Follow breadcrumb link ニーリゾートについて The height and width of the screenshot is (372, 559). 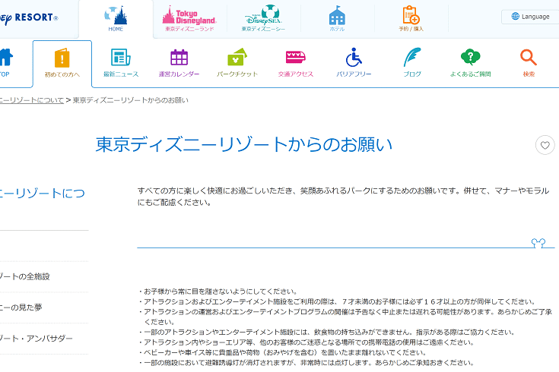(31, 100)
